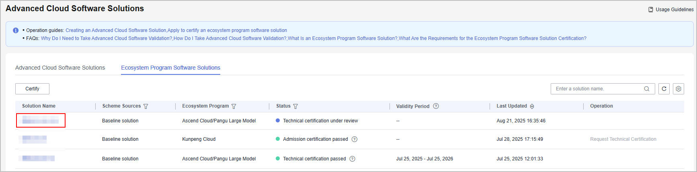Viewport: 697px width, 172px height.
Task: Click the Validity Period help icon
Action: coord(436,106)
